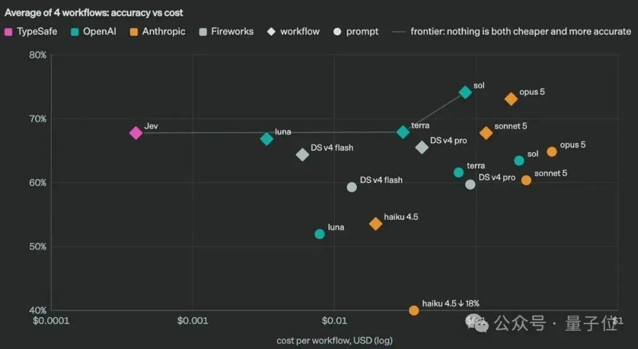
Task: Click the gray DS v4 flash diamond
Action: coord(302,154)
